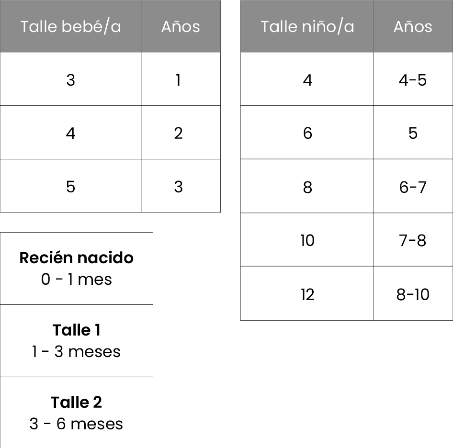The image size is (453, 448).
Task: Click the '8-10' years cell
Action: [x=413, y=293]
